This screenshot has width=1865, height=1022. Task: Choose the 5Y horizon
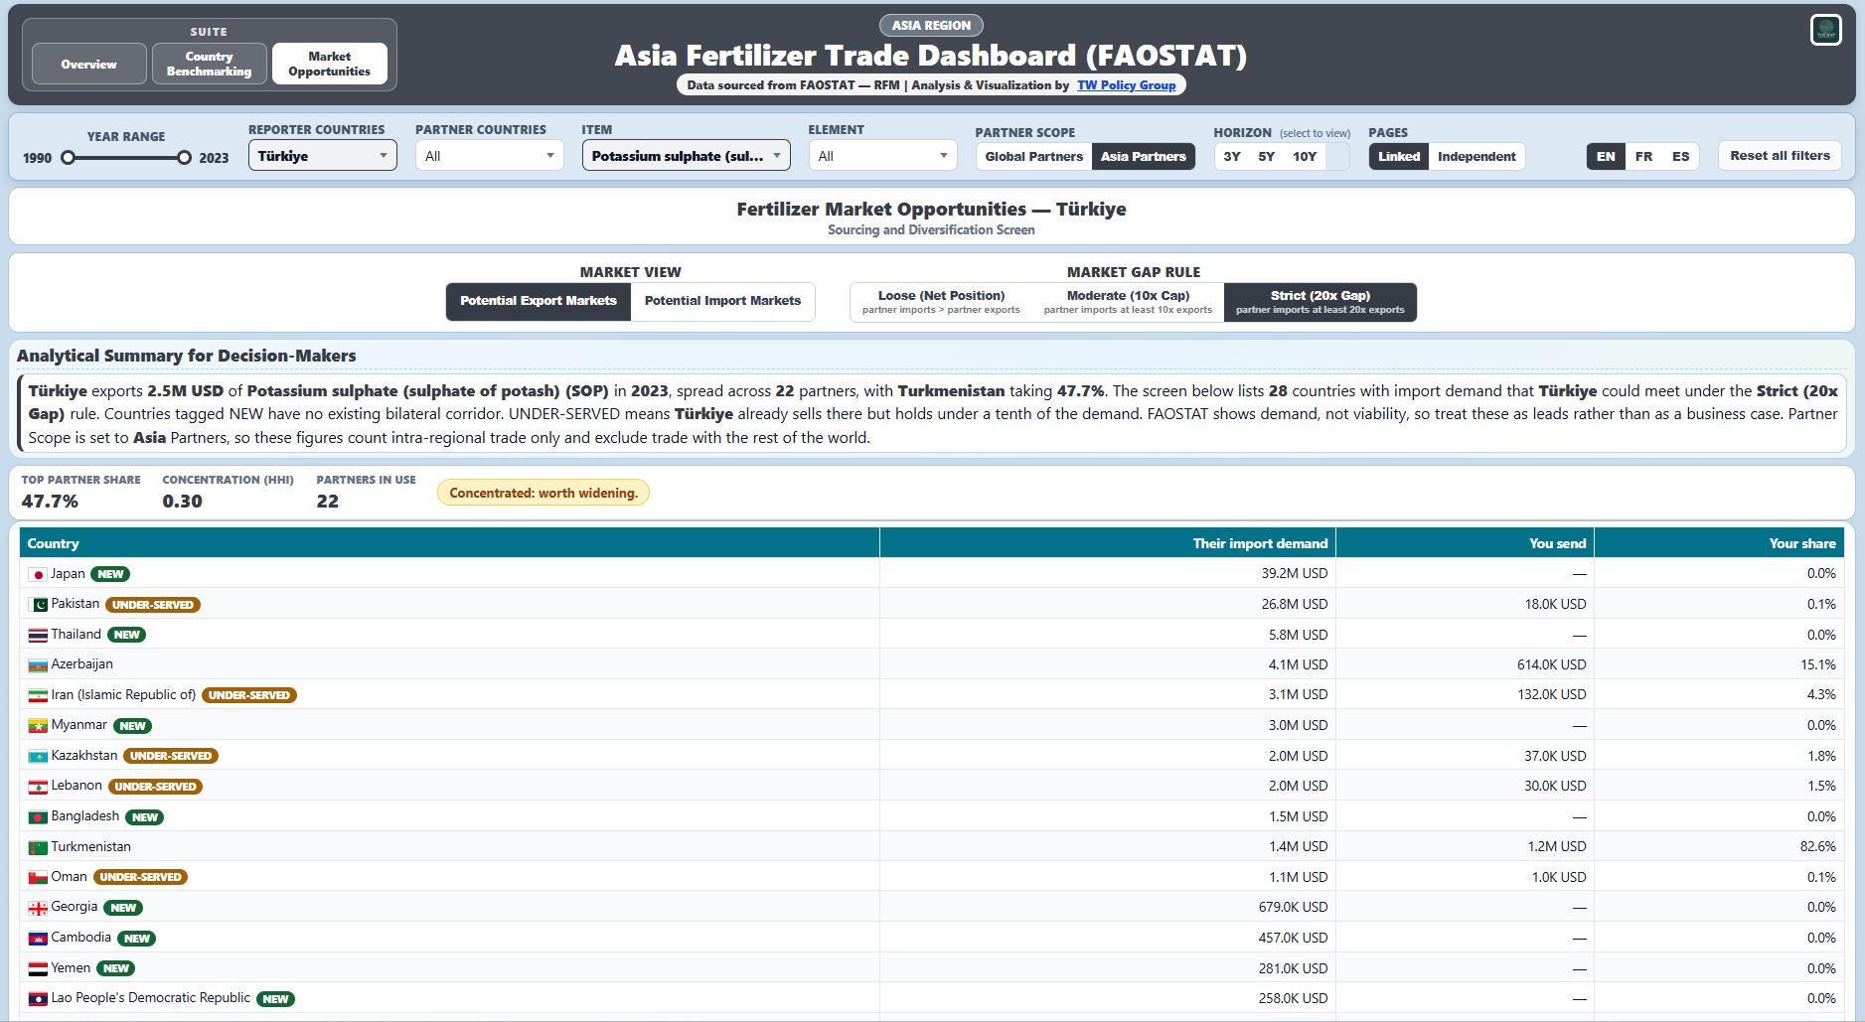[x=1266, y=157]
